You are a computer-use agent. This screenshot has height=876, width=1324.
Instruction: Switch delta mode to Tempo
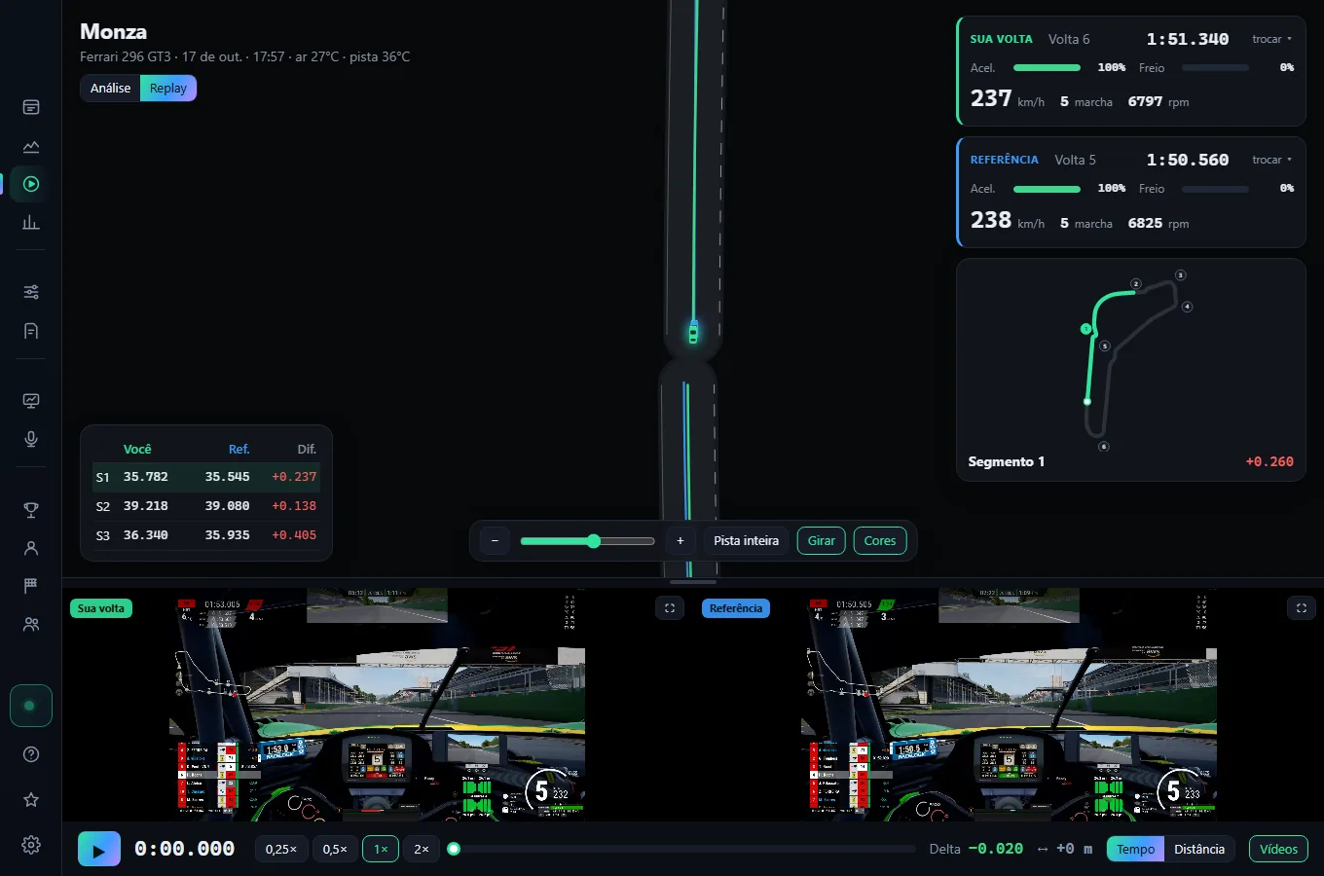(1135, 849)
